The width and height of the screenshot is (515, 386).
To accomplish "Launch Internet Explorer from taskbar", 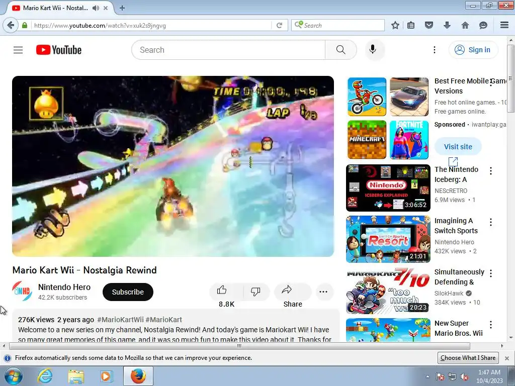I will [45, 376].
